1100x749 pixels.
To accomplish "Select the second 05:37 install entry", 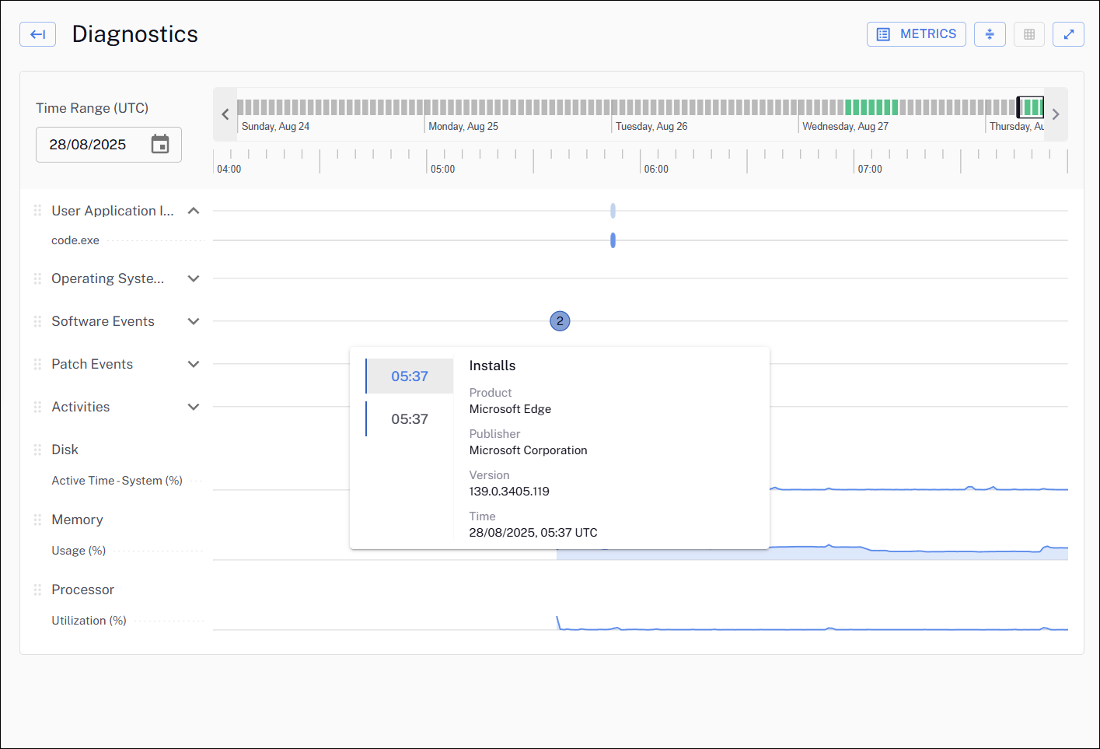I will [x=410, y=419].
